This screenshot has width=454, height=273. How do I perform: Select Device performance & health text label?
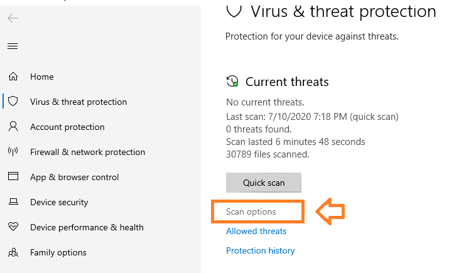point(87,227)
